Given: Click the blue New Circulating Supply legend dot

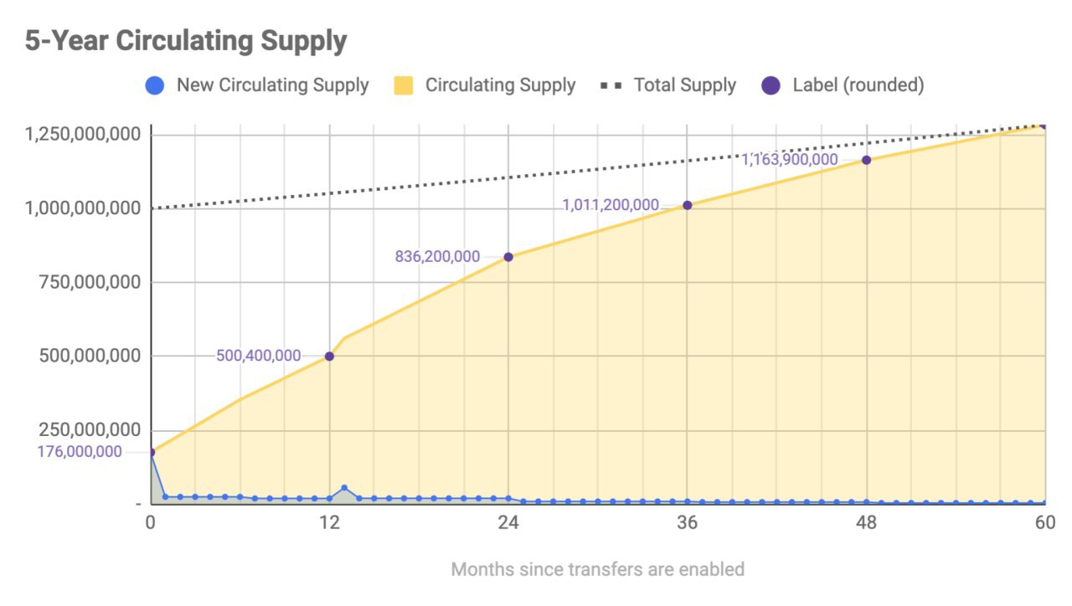Looking at the screenshot, I should click(x=154, y=85).
